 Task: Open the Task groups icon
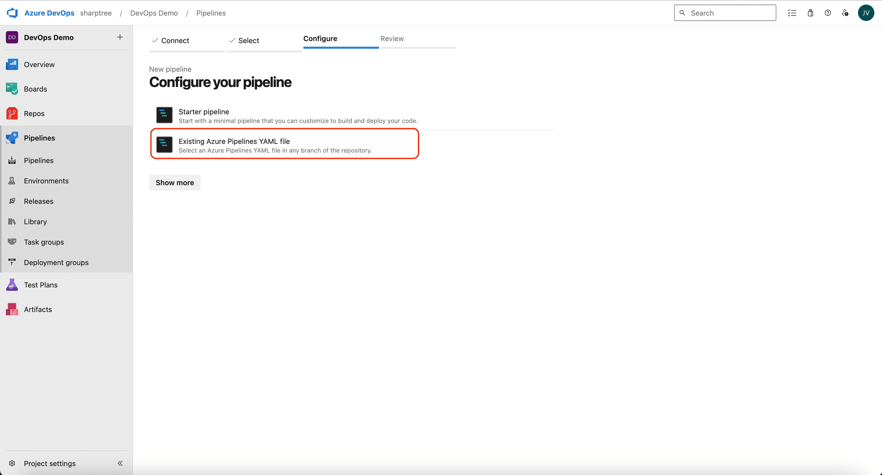click(x=12, y=242)
